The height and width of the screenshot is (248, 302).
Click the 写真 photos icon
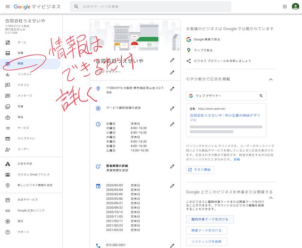(8, 107)
